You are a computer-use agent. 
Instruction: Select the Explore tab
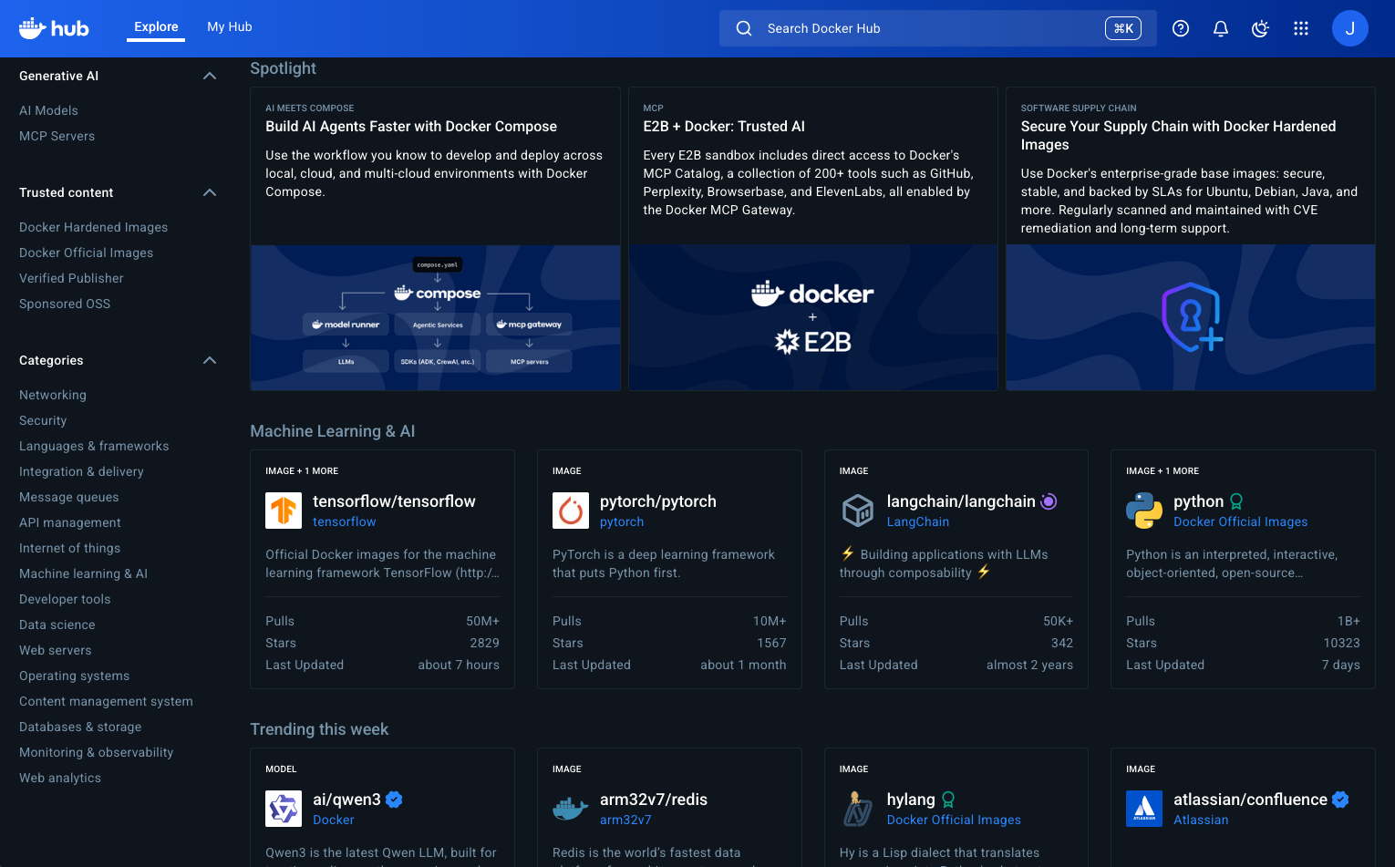coord(155,26)
